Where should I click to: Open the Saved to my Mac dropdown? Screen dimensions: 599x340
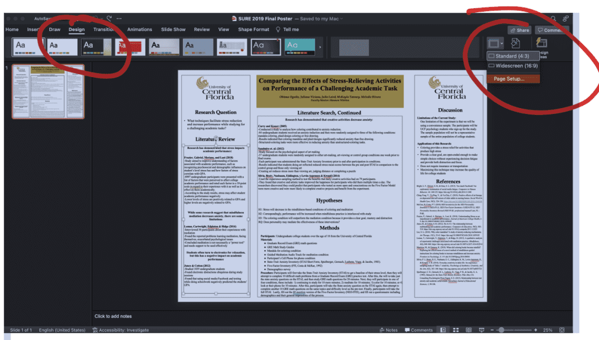coord(321,19)
